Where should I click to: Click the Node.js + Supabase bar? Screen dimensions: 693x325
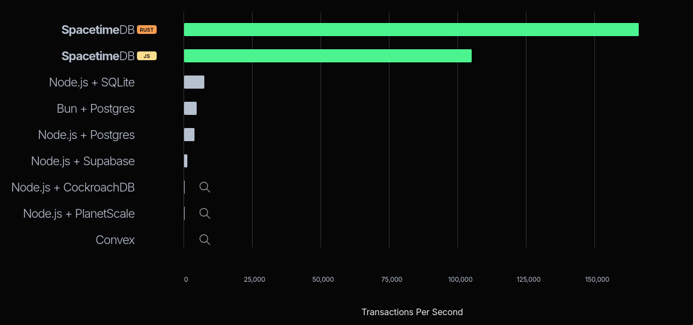click(186, 161)
